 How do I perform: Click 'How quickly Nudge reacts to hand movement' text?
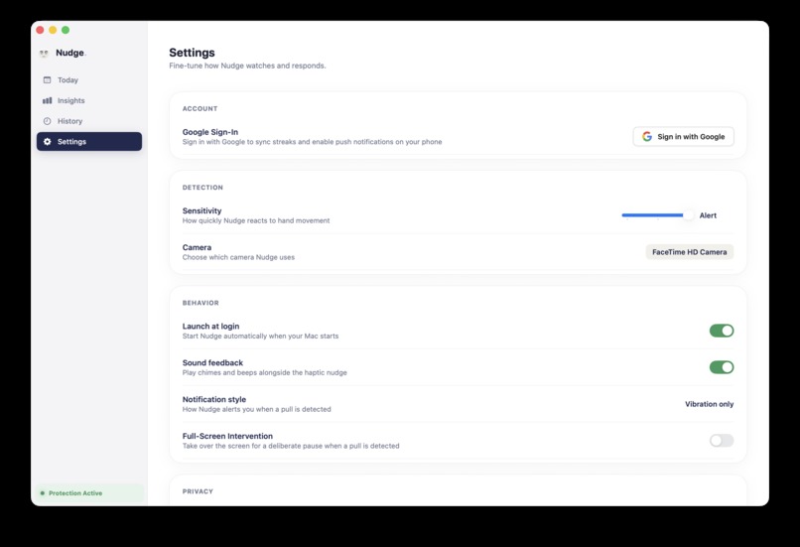pos(256,220)
